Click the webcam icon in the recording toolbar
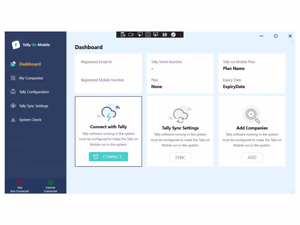The image size is (300, 225). pos(131,35)
